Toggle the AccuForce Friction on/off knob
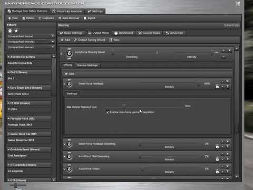Image resolution: width=253 pixels, height=190 pixels. (x=70, y=169)
